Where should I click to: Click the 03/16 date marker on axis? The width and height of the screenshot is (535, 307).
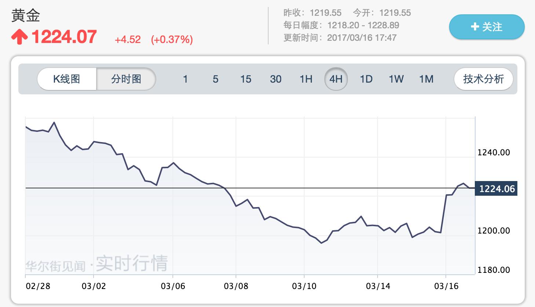pos(446,286)
